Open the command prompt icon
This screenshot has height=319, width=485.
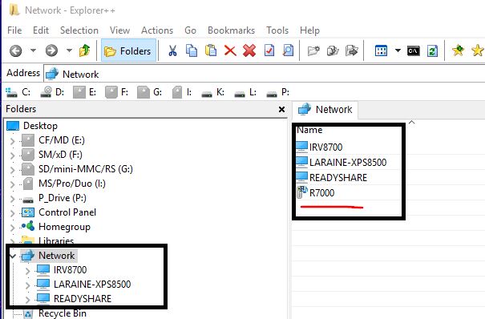[414, 50]
